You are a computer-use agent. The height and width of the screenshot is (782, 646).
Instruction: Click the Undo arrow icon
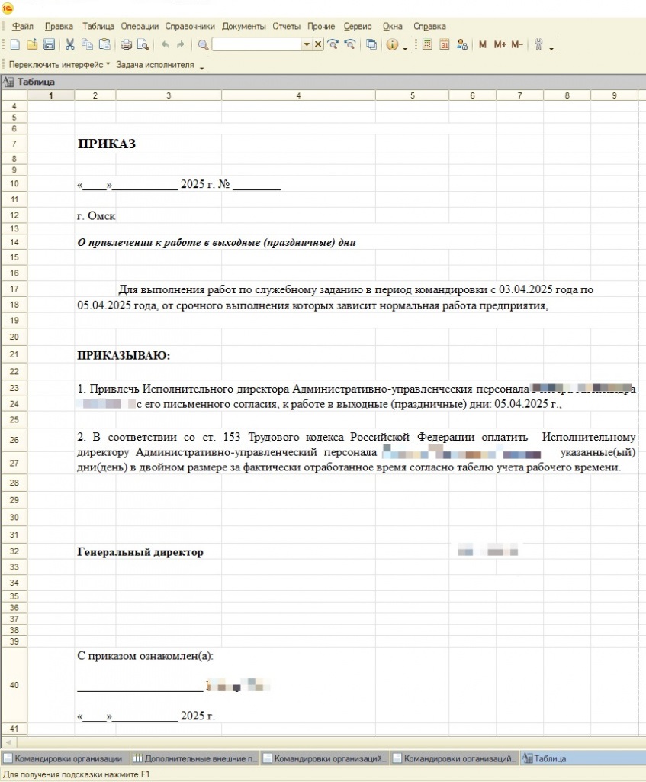pos(165,45)
